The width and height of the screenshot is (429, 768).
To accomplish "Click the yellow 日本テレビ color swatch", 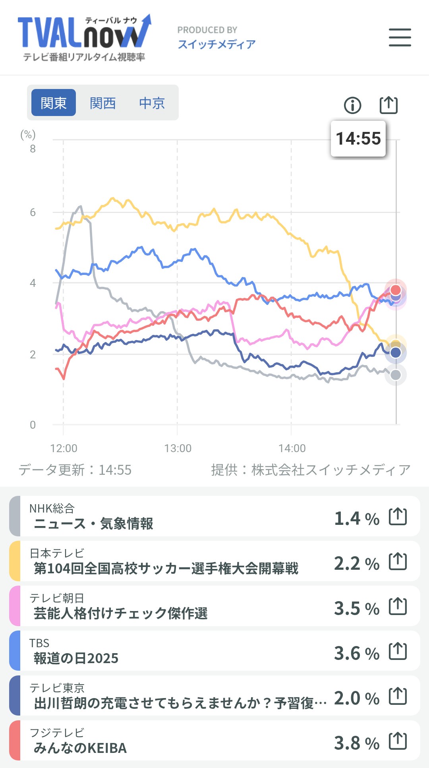I will click(15, 561).
